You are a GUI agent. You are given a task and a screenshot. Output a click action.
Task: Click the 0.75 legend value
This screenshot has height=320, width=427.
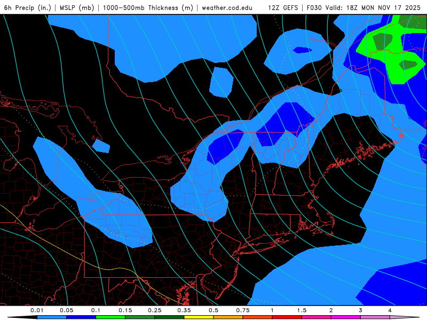coord(243,310)
